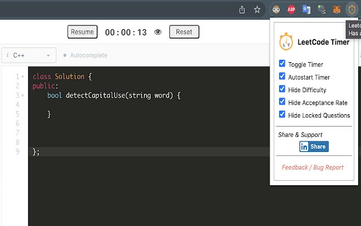The height and width of the screenshot is (226, 361).
Task: Open the Google Translate extension icon
Action: click(306, 9)
